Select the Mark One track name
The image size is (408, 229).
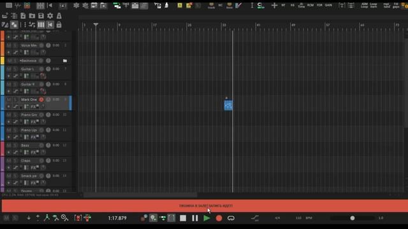29,99
